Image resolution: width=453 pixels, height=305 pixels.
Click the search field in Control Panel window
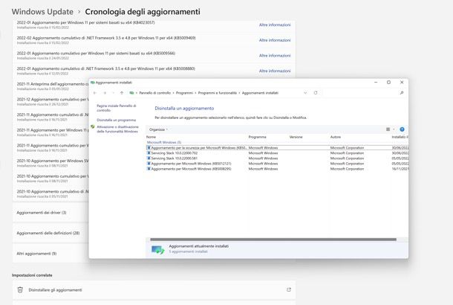363,93
